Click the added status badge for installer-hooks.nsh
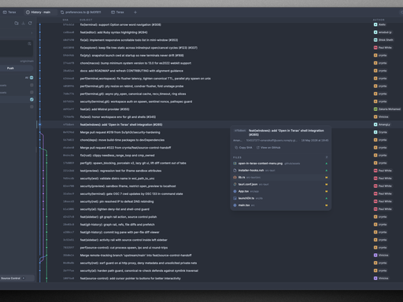The height and width of the screenshot is (302, 403). pyautogui.click(x=327, y=171)
